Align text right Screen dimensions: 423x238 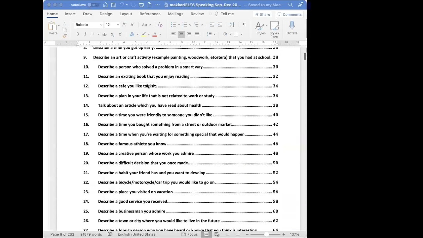(189, 34)
